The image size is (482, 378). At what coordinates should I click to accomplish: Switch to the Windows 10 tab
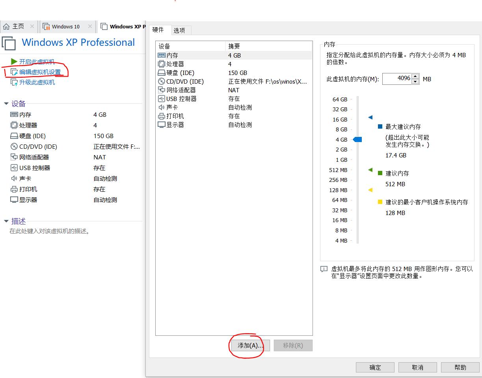point(66,26)
